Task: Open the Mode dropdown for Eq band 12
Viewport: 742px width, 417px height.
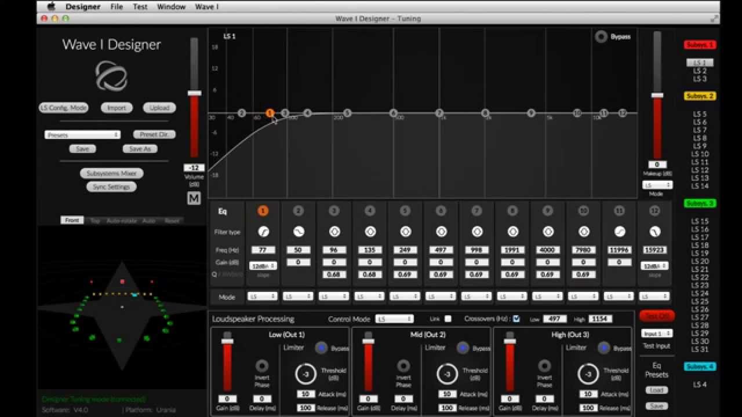Action: click(x=654, y=297)
